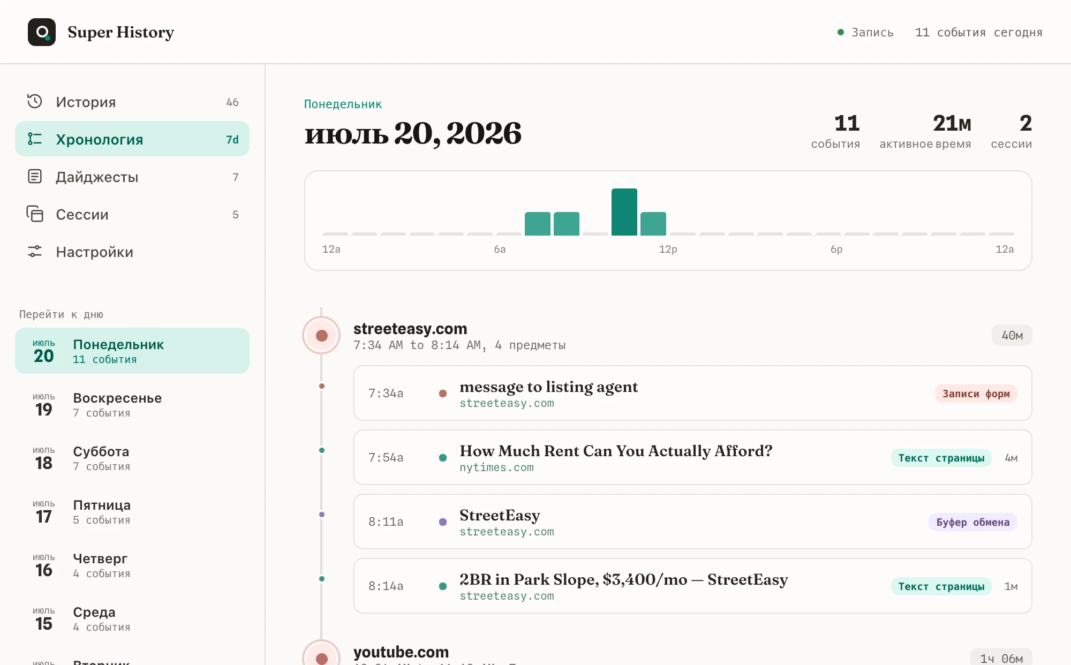Open How Much Rent Can You Actually Afford

pyautogui.click(x=692, y=457)
